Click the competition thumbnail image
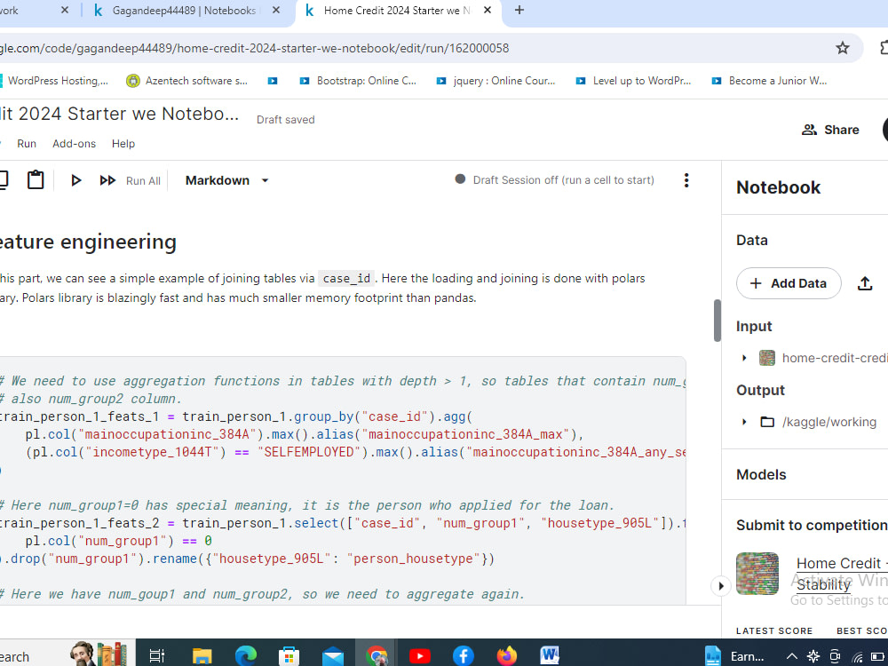The width and height of the screenshot is (888, 666). pyautogui.click(x=757, y=573)
